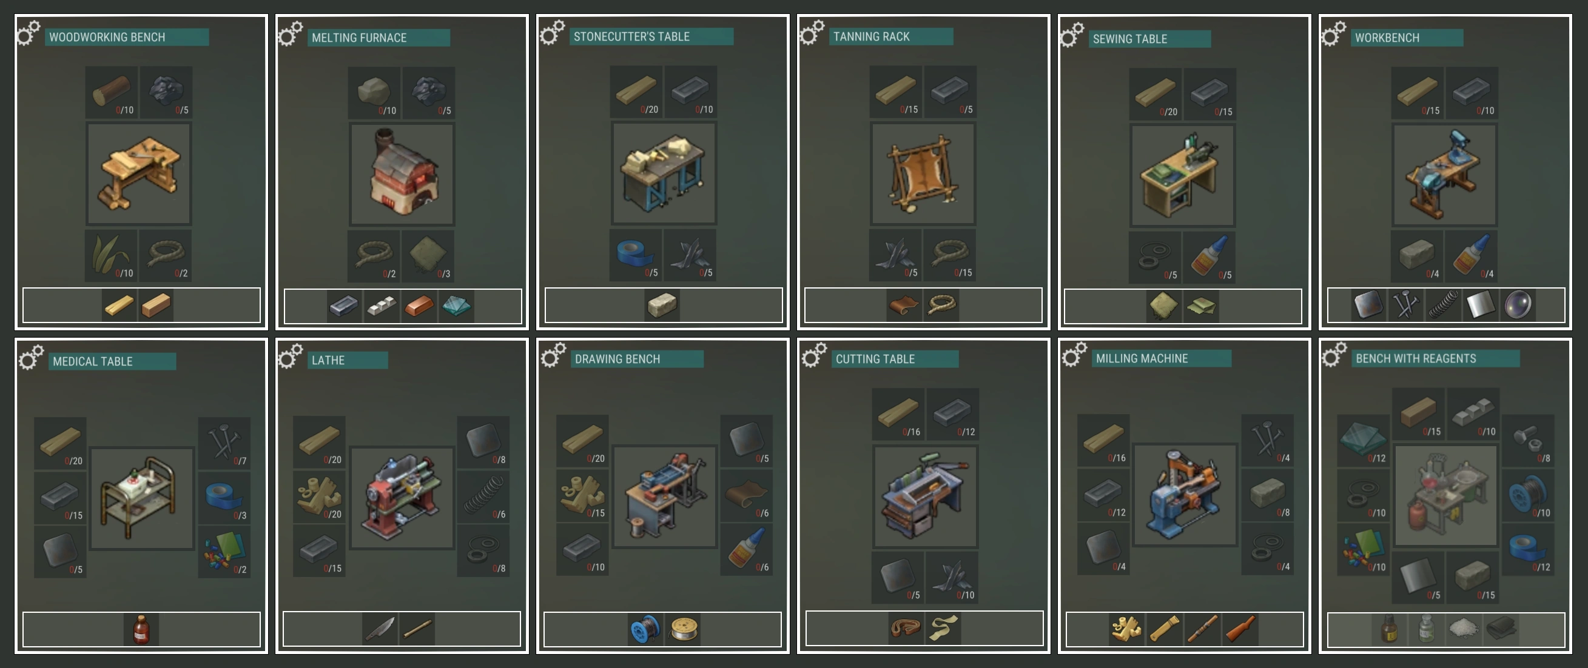Click the Woodworking Bench gear icon
1588x668 pixels.
29,33
